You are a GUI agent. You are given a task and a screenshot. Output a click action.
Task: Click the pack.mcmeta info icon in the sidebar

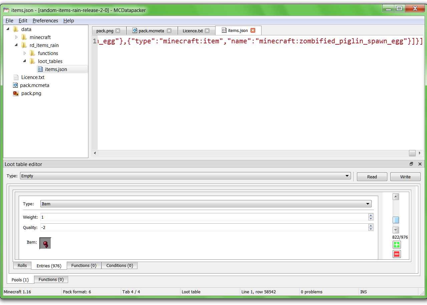click(x=15, y=85)
